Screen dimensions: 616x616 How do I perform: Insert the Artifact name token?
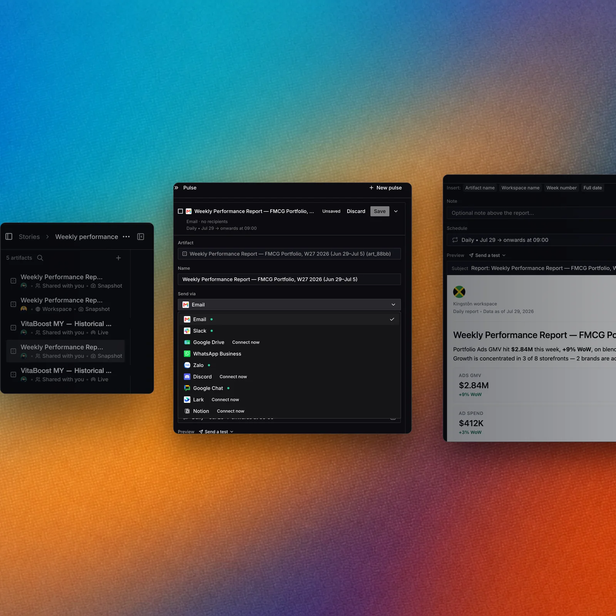(480, 188)
